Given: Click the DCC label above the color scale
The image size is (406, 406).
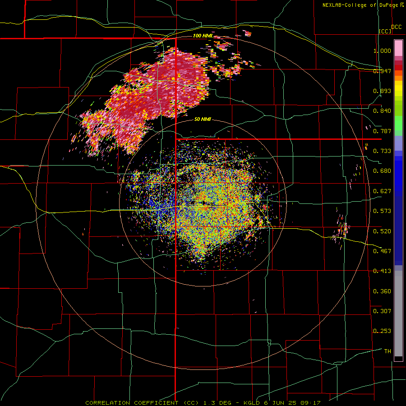Looking at the screenshot, I should (396, 27).
